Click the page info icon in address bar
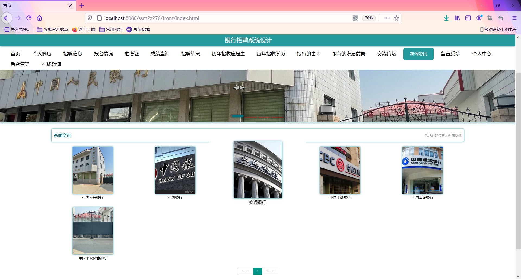Viewport: 521px width, 279px height. tap(100, 18)
